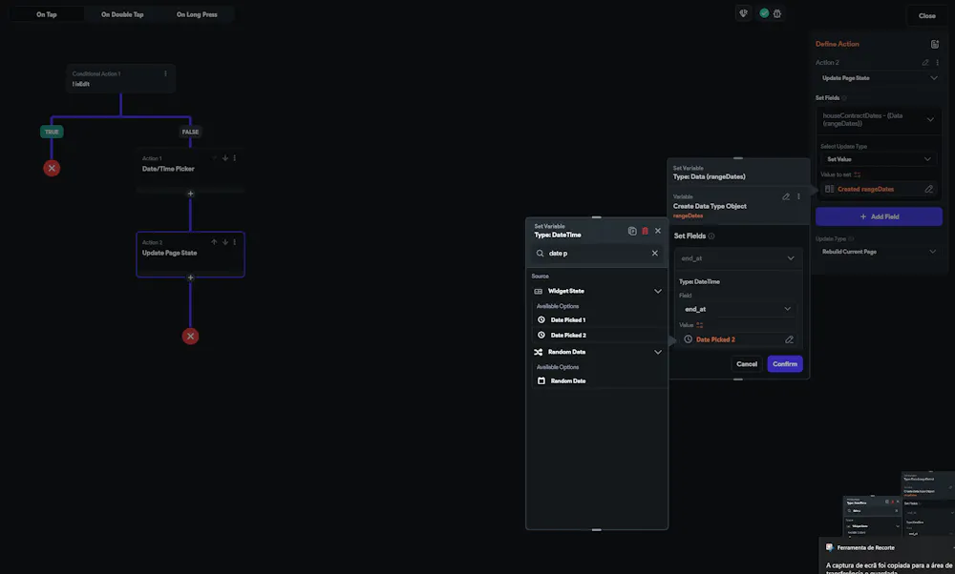Move Update Page State action down
Image resolution: width=955 pixels, height=574 pixels.
[224, 242]
